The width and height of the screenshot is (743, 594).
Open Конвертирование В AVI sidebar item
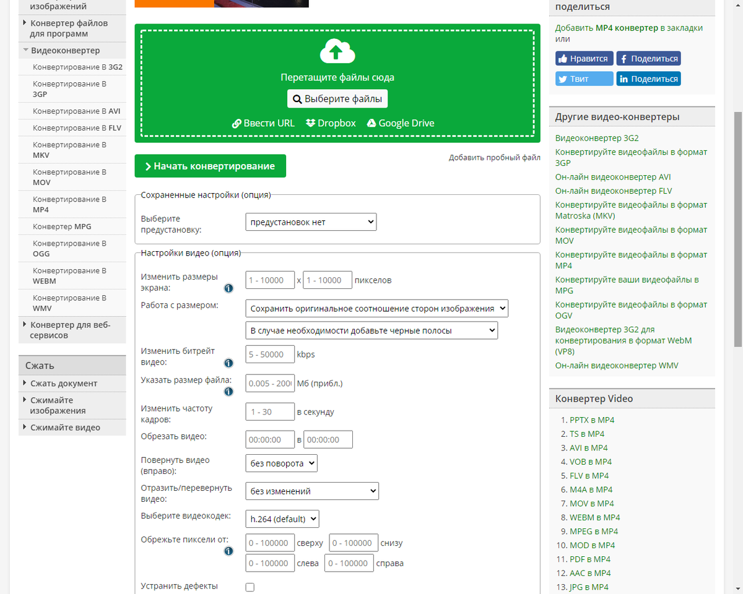pyautogui.click(x=78, y=111)
